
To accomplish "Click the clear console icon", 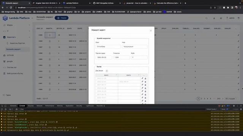I will [x=6, y=109].
